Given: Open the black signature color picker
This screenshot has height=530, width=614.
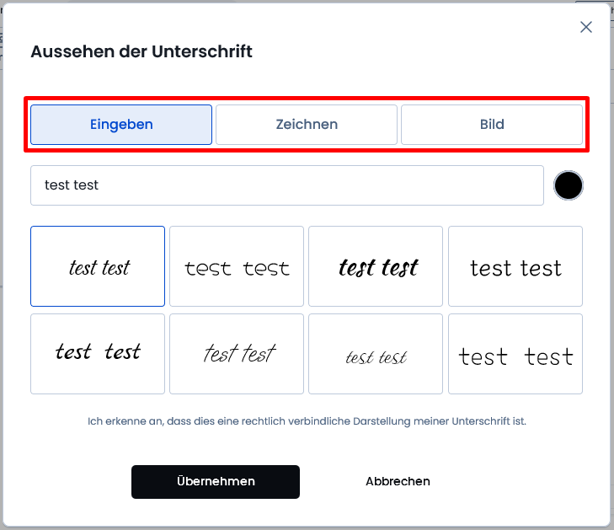Looking at the screenshot, I should [x=568, y=185].
